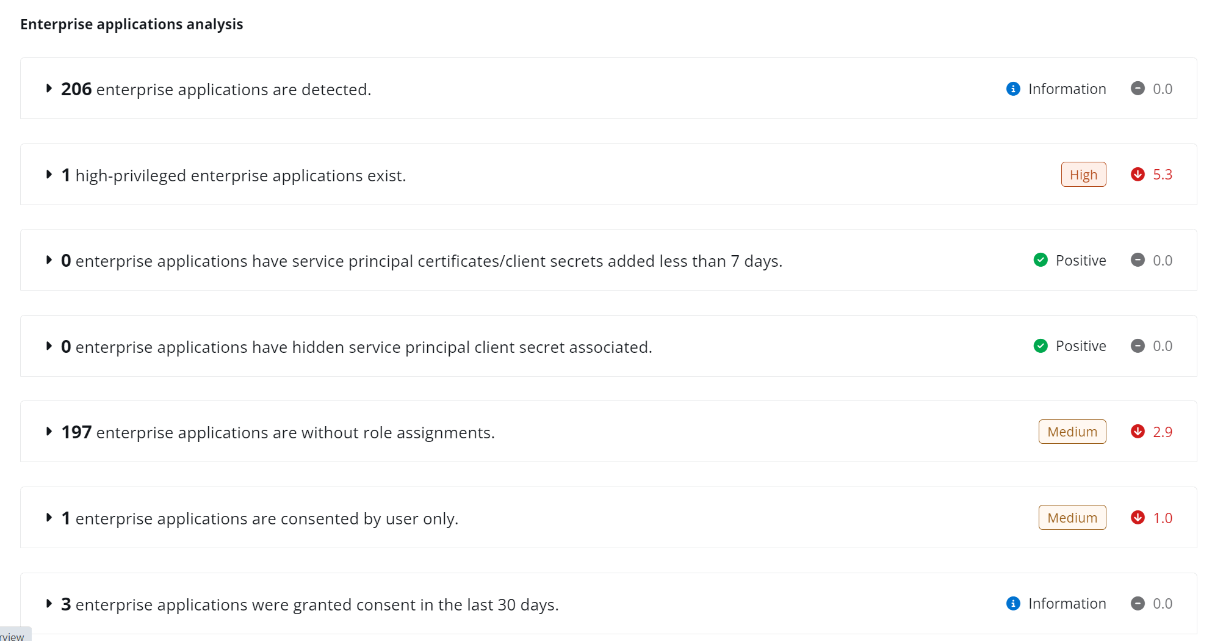This screenshot has width=1212, height=641.
Task: Expand the 206 enterprise applications detected finding
Action: click(49, 89)
